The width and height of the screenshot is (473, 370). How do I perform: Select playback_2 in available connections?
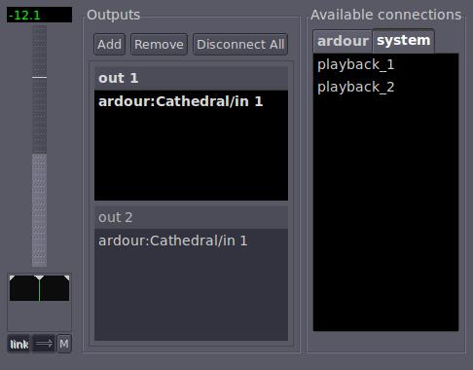pyautogui.click(x=385, y=87)
